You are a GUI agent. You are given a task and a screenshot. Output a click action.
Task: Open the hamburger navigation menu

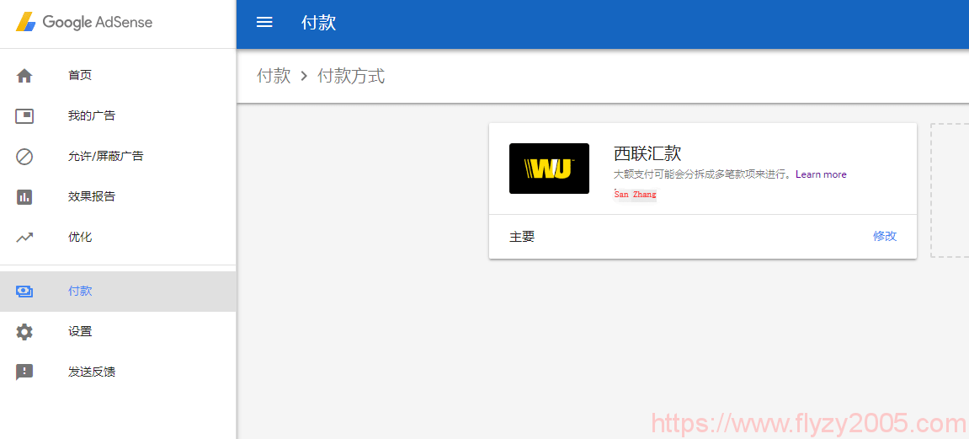[x=264, y=23]
